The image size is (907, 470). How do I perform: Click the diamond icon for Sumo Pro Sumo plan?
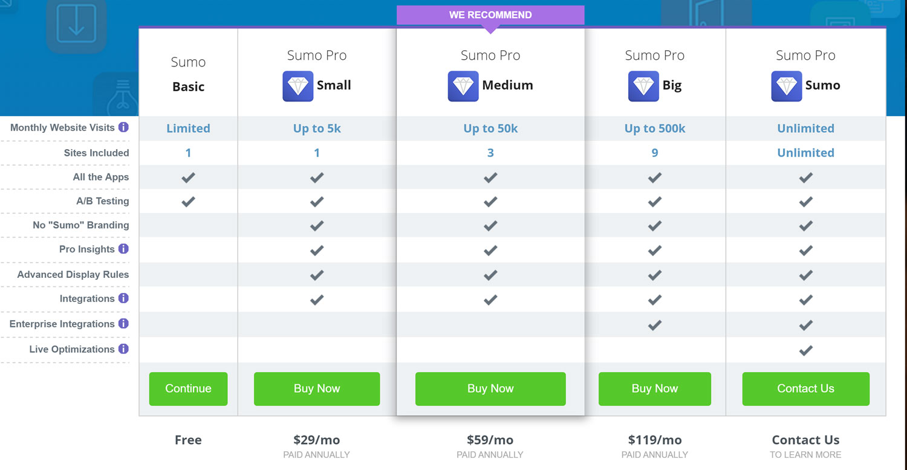[787, 86]
